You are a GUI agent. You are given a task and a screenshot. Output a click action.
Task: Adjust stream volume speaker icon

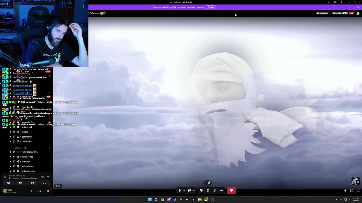click(x=345, y=191)
